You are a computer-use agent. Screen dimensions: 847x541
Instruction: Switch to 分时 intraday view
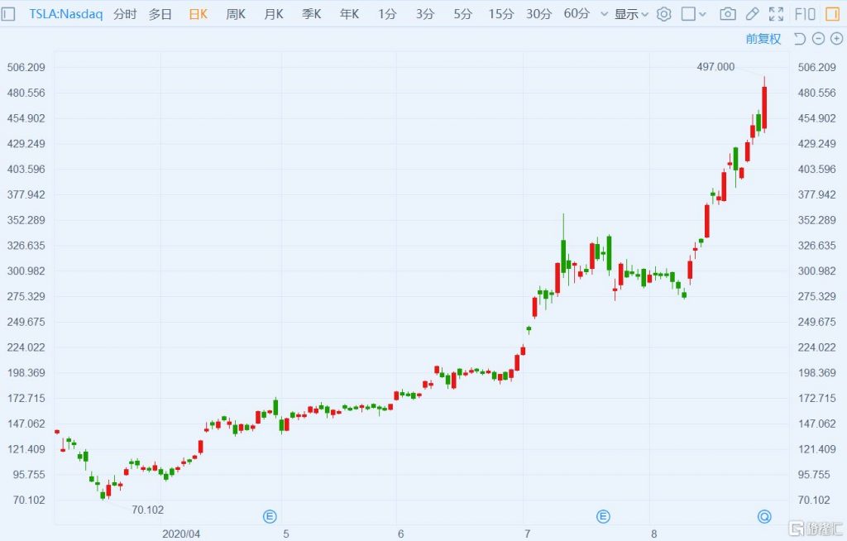tap(125, 14)
